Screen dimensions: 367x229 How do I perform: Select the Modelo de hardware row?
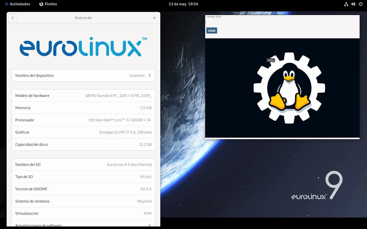[83, 96]
